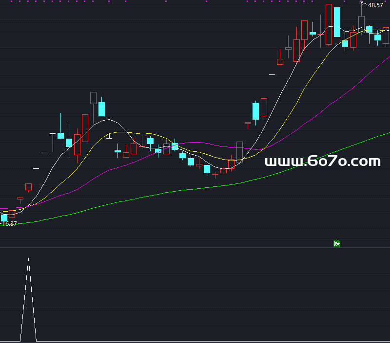Click the divider between price and indicator panels
This screenshot has width=390, height=343.
click(x=195, y=247)
